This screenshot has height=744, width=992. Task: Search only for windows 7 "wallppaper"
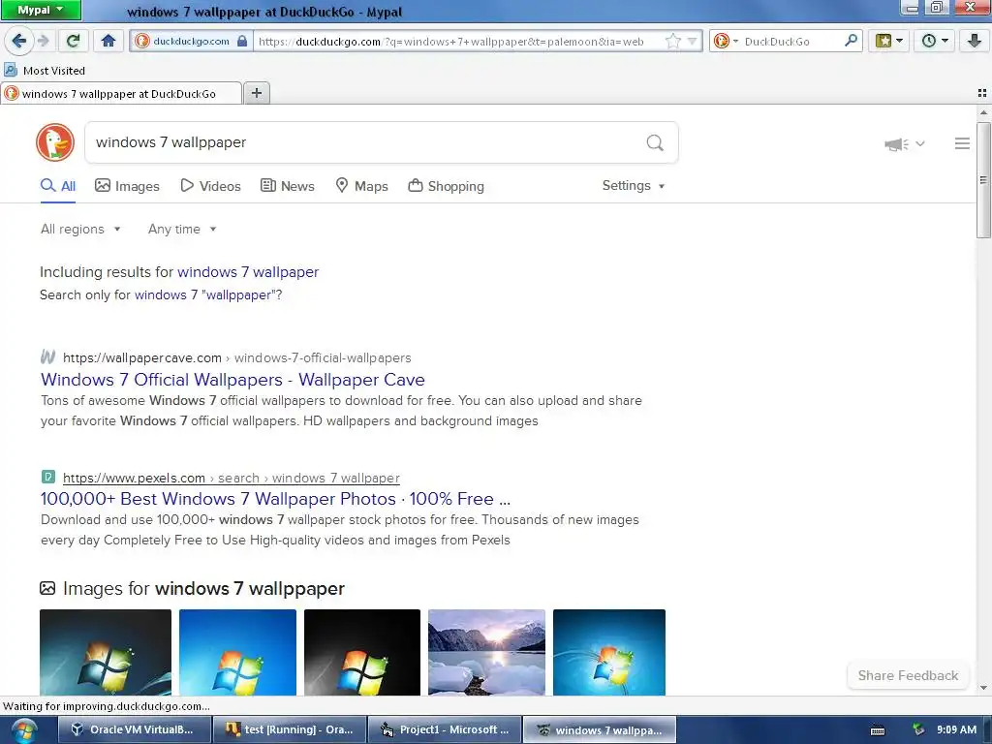click(x=208, y=294)
